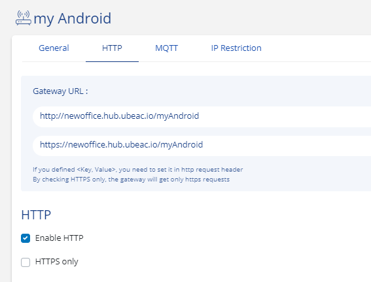Click the Gateway URL label
Viewport: 371px width, 282px height.
click(60, 91)
